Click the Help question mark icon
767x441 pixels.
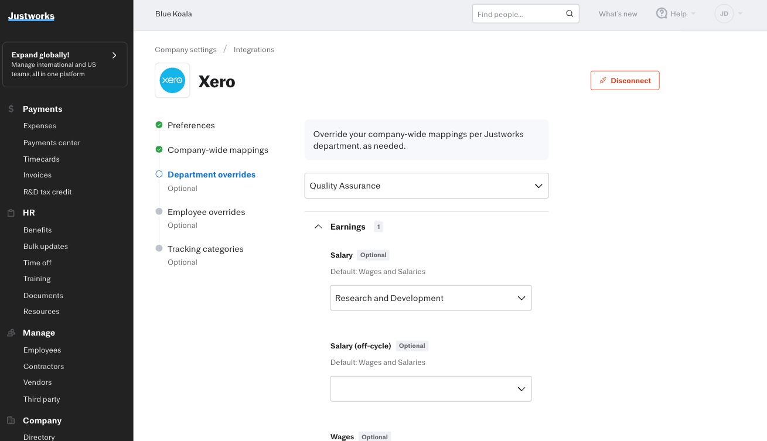pyautogui.click(x=662, y=13)
